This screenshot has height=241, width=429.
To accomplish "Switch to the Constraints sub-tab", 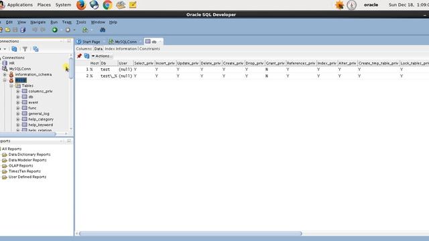I will coord(149,49).
